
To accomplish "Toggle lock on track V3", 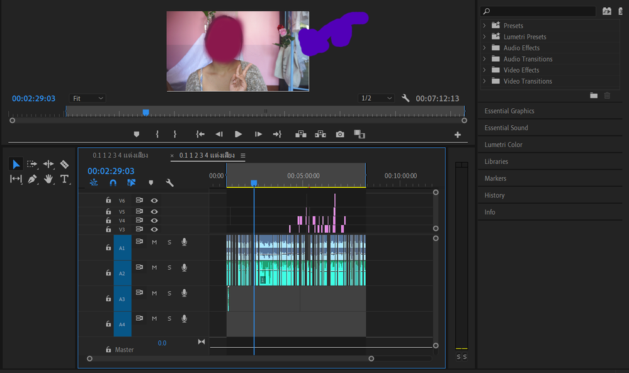I will 108,229.
